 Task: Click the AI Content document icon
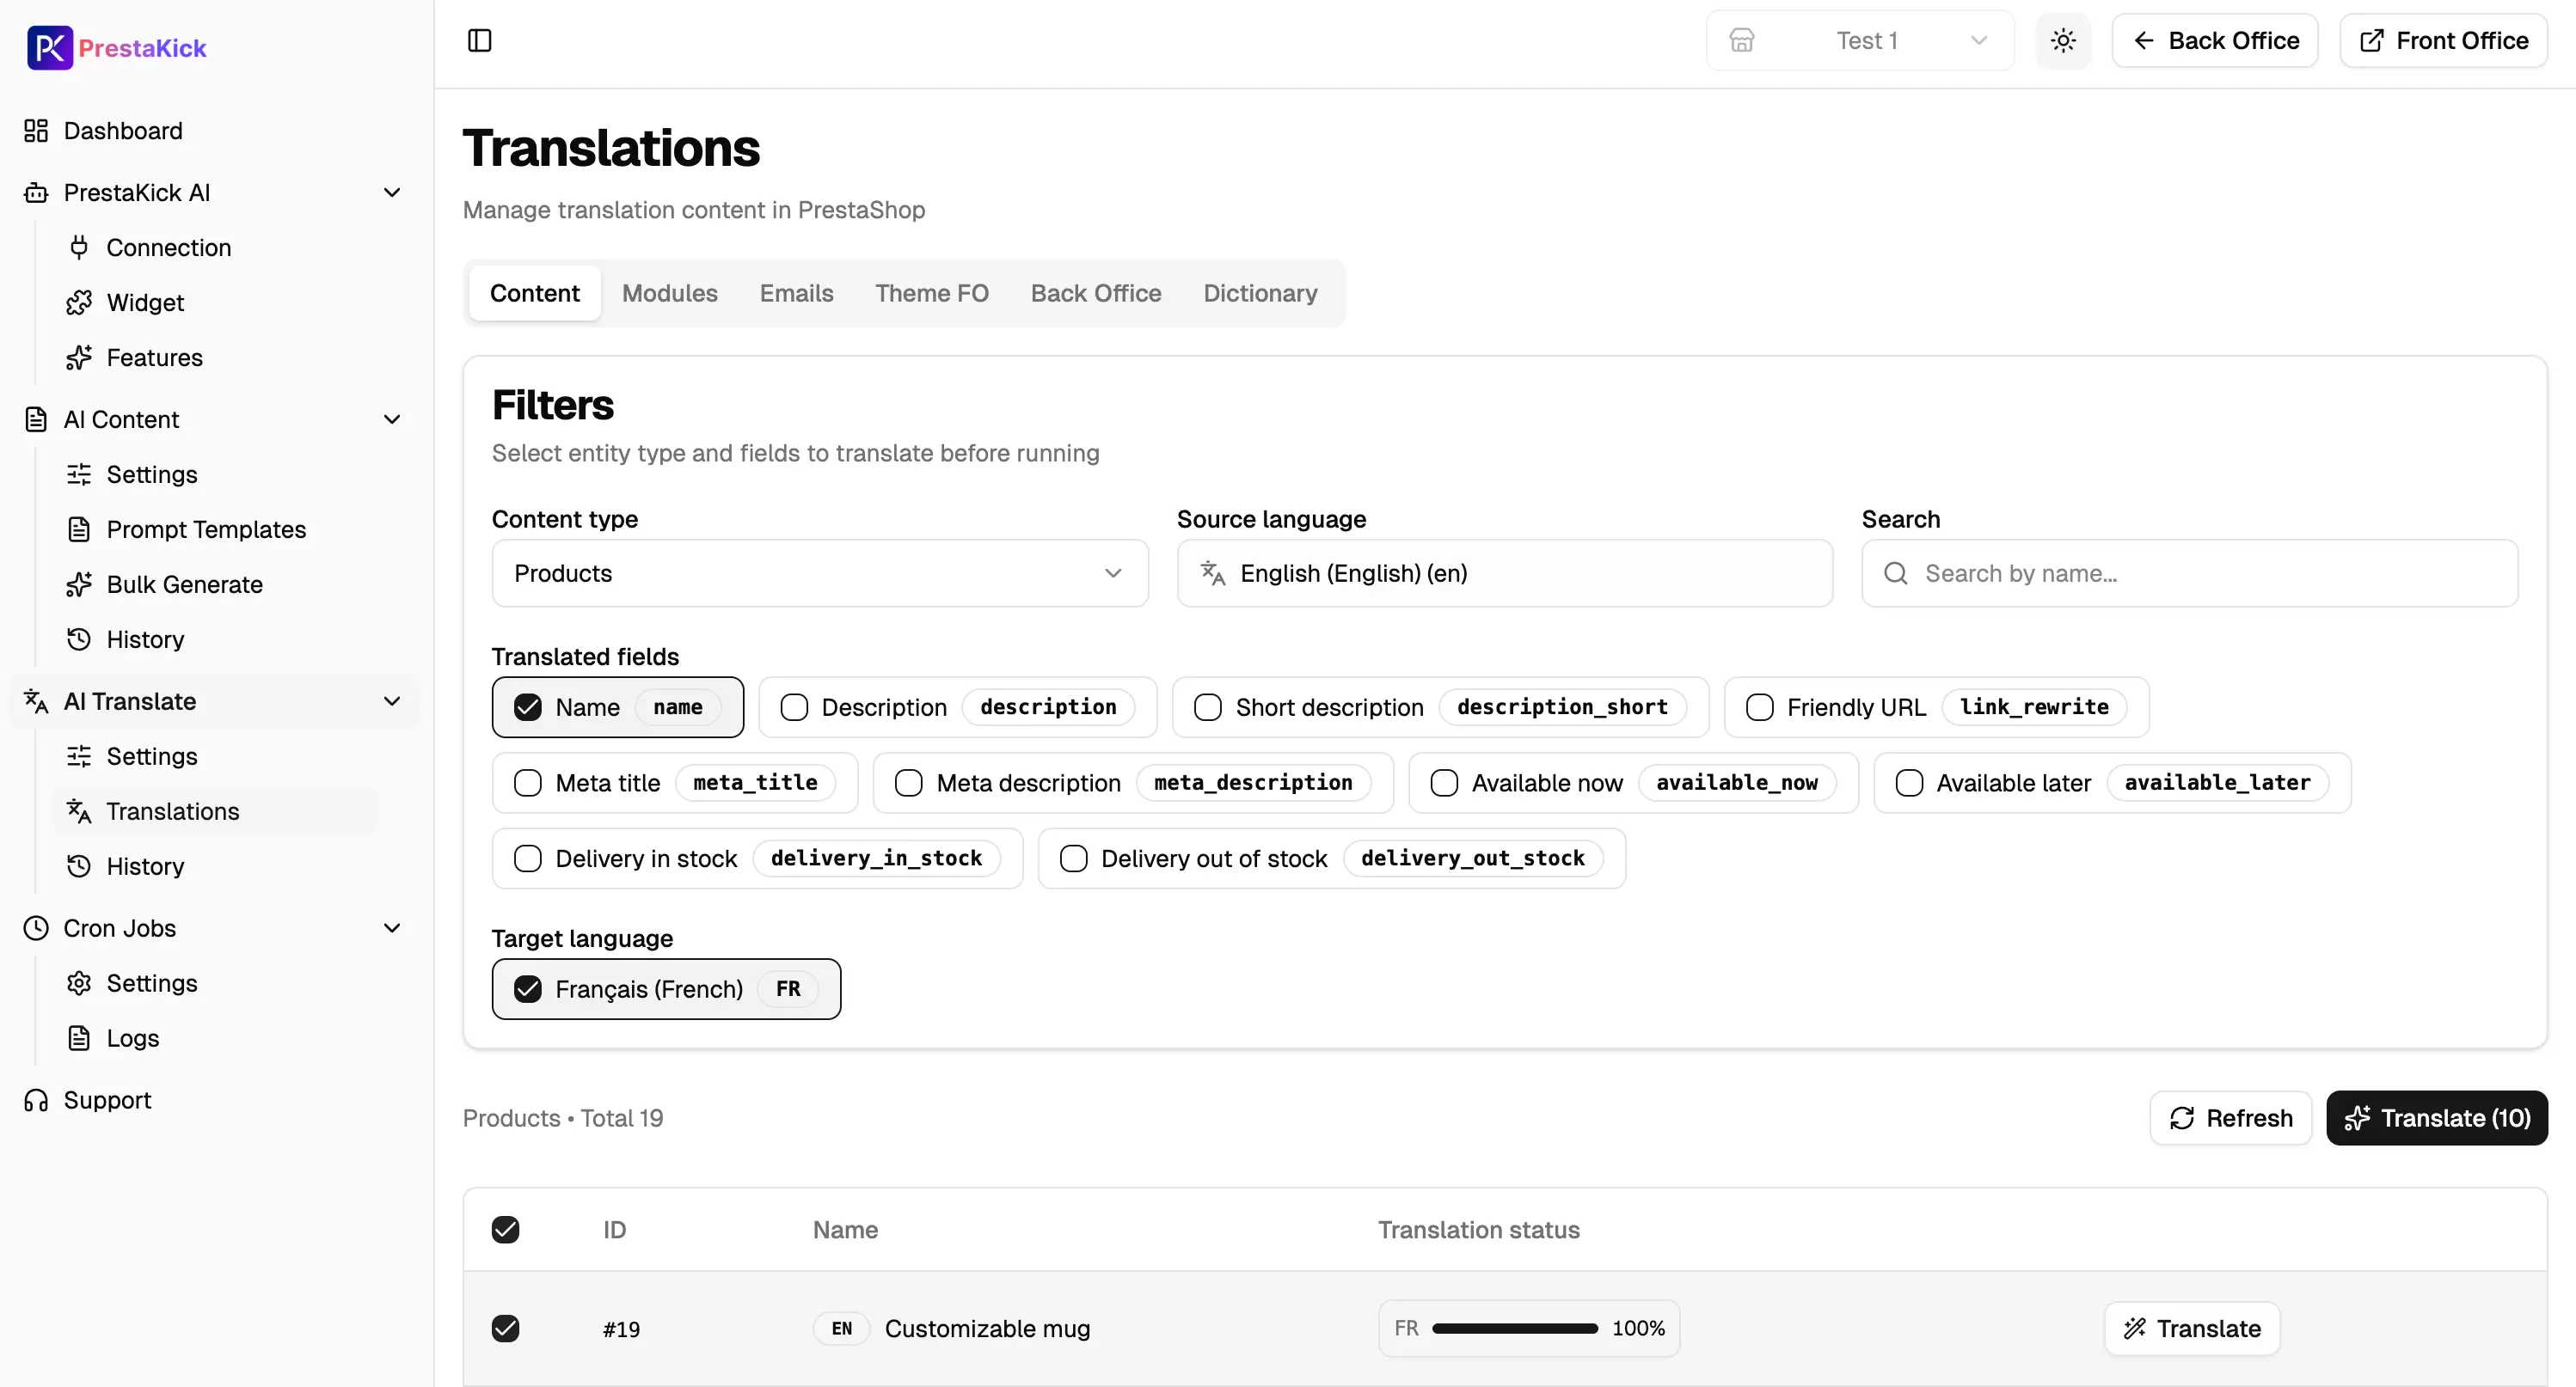36,419
